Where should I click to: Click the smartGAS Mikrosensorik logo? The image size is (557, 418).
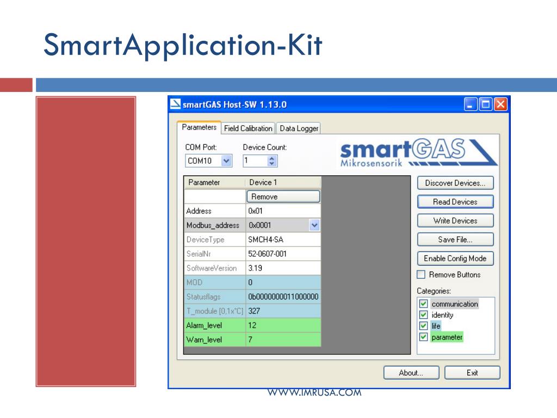click(x=418, y=153)
